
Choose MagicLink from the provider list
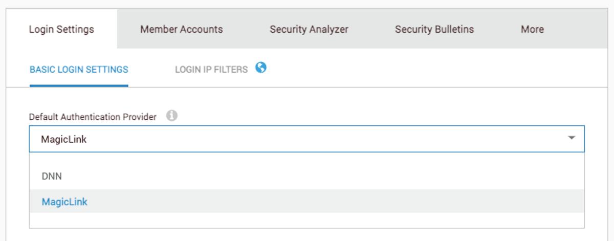306,202
